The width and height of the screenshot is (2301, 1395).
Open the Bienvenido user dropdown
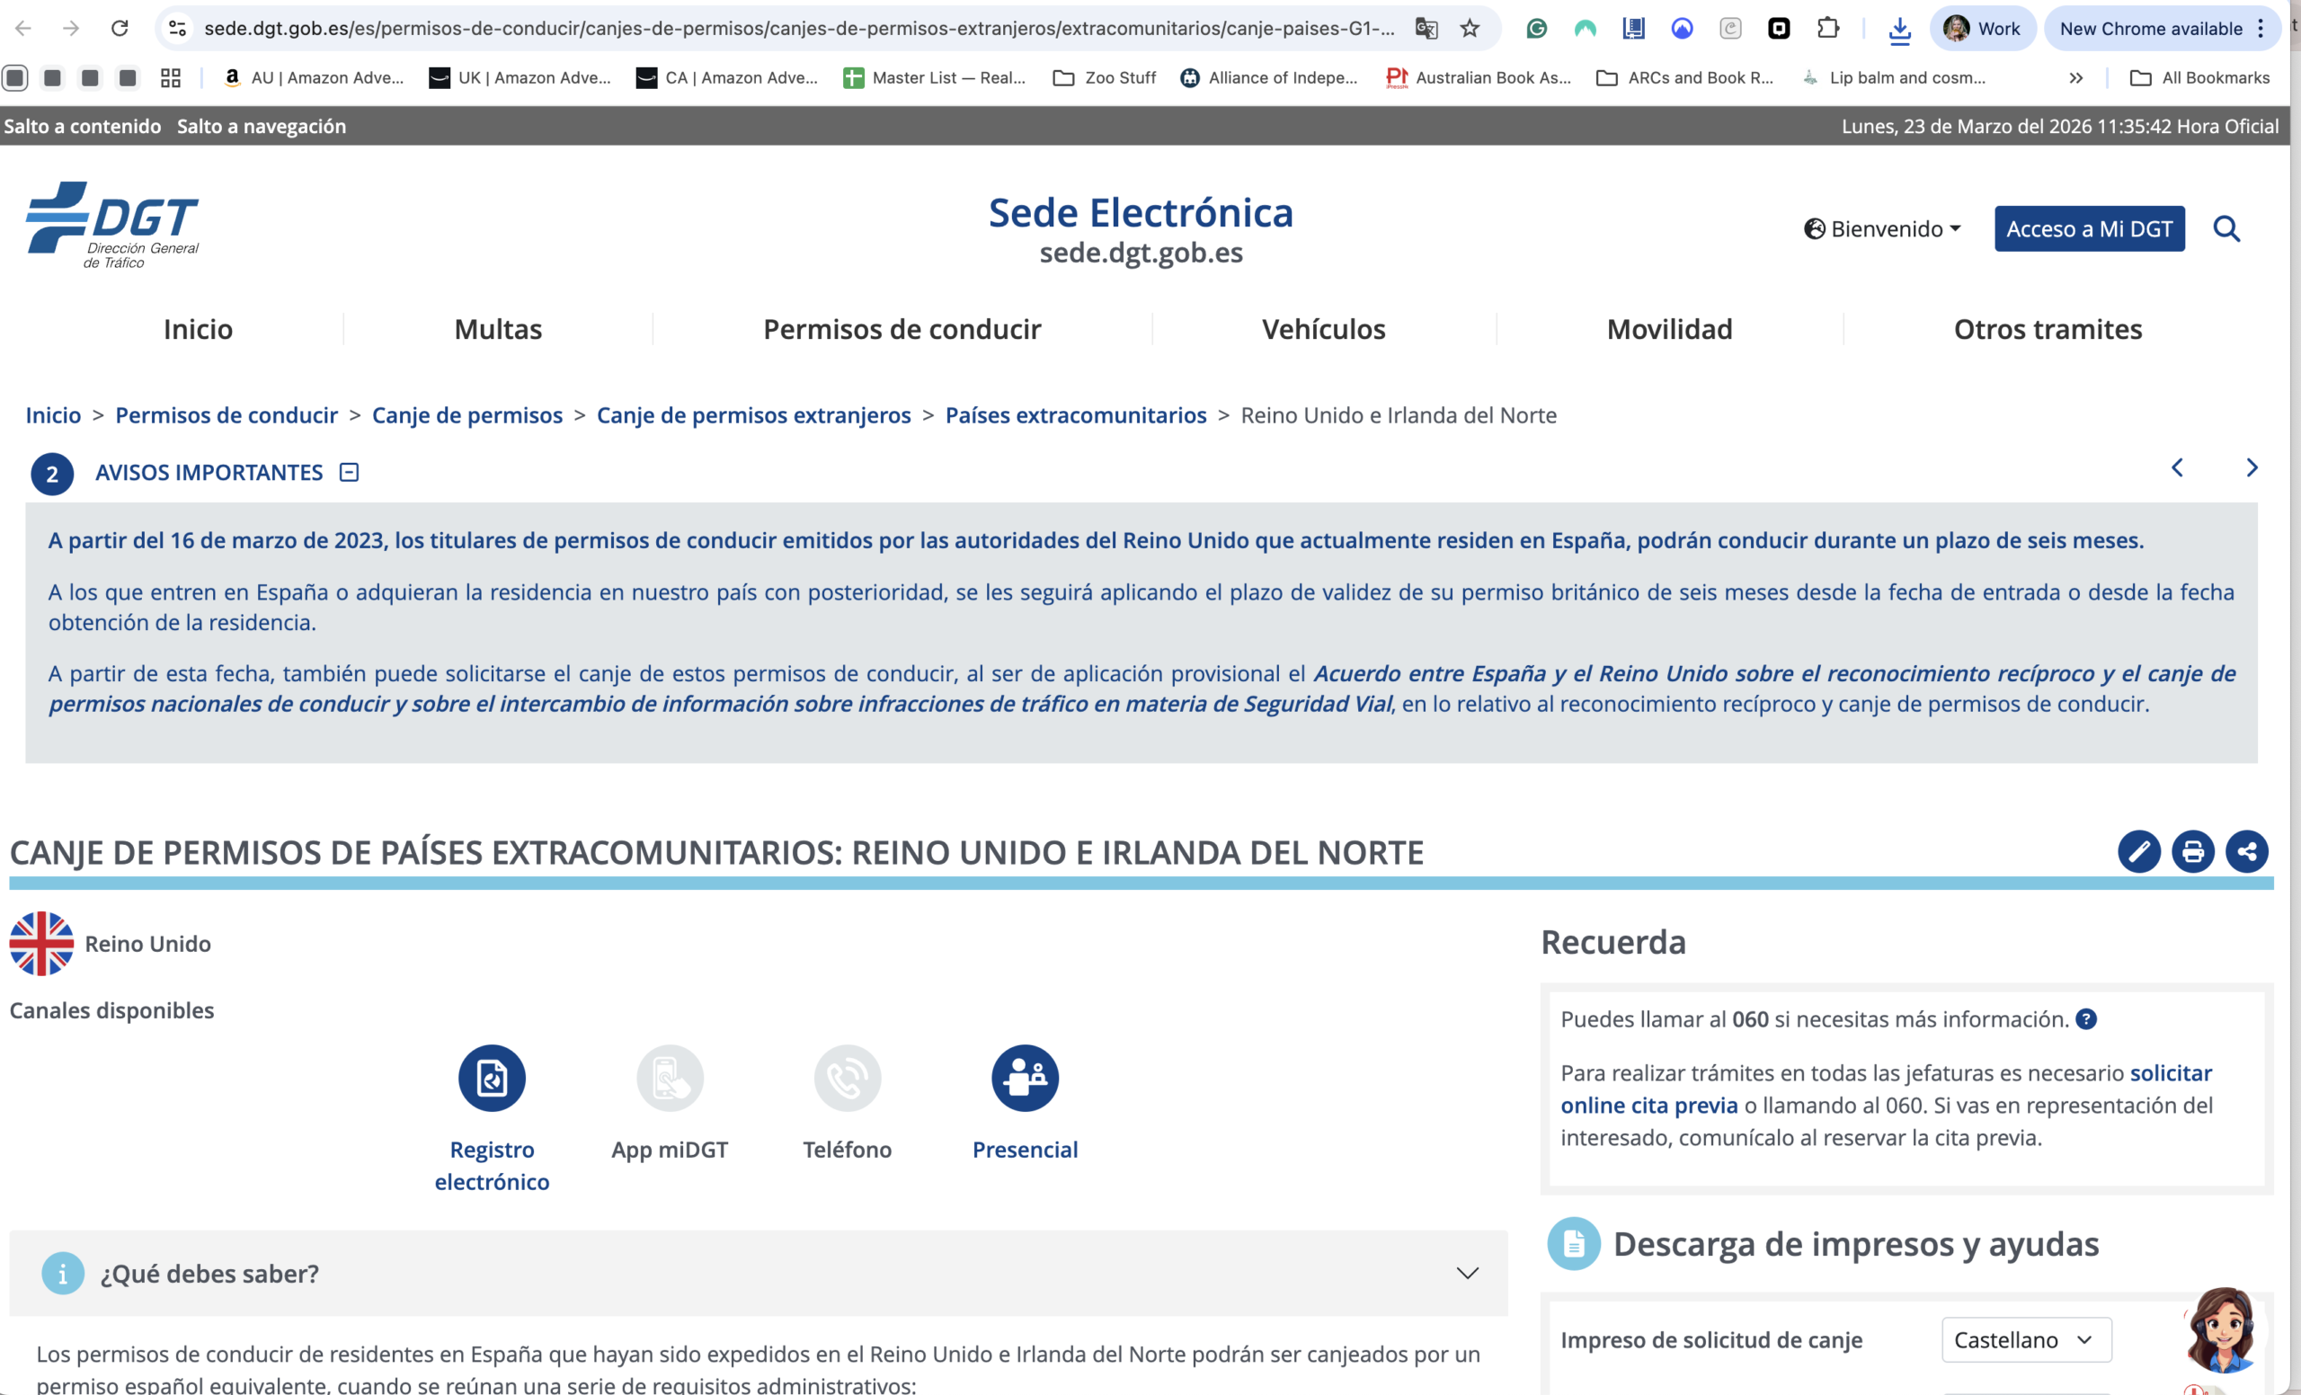click(1882, 229)
